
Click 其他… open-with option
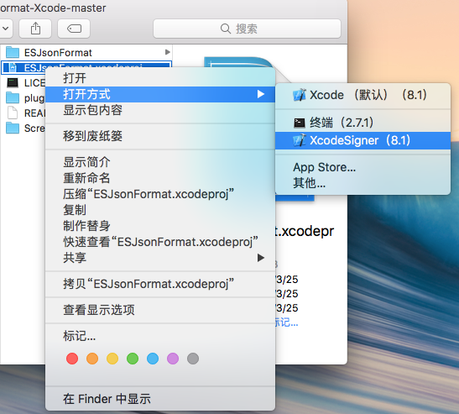click(x=309, y=183)
